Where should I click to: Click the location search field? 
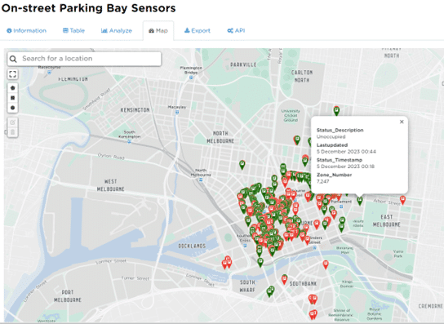[x=84, y=59]
